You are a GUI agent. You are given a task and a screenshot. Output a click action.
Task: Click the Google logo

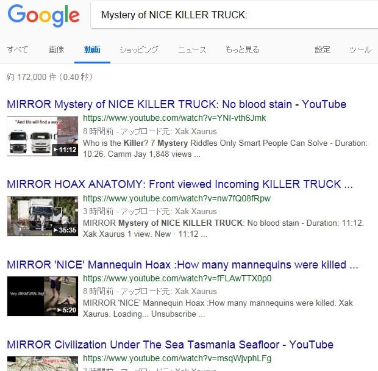click(43, 16)
